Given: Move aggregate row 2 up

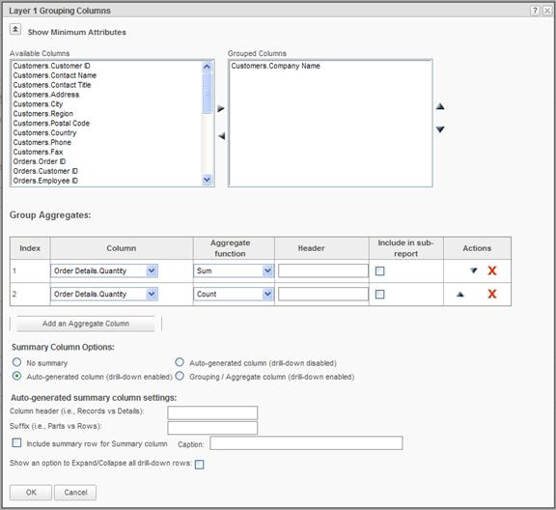Looking at the screenshot, I should (x=459, y=295).
